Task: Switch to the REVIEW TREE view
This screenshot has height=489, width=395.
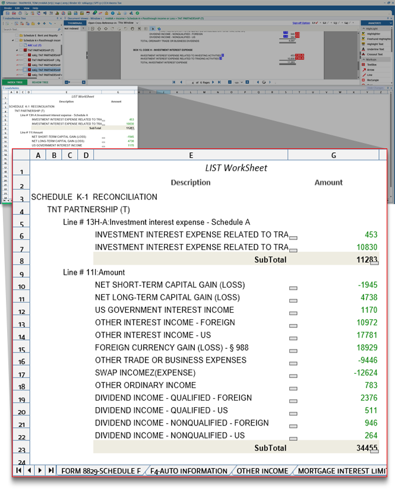Action: click(x=40, y=82)
